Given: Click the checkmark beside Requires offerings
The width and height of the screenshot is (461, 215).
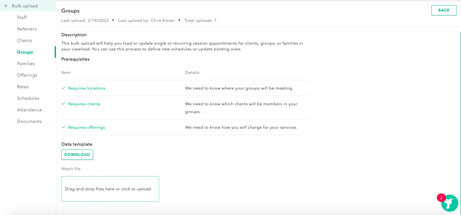Looking at the screenshot, I should tap(64, 127).
